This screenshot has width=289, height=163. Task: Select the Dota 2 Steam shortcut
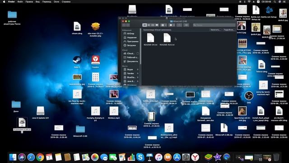click(77, 62)
